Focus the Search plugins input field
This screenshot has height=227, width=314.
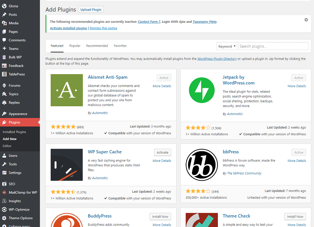pyautogui.click(x=273, y=46)
